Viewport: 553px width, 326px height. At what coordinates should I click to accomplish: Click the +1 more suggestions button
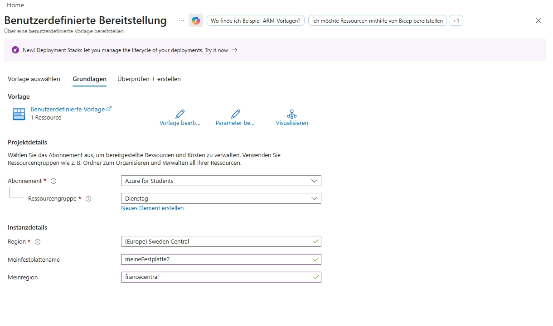click(456, 21)
